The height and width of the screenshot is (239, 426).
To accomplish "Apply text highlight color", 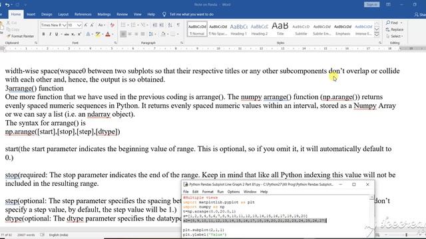I will pos(98,34).
